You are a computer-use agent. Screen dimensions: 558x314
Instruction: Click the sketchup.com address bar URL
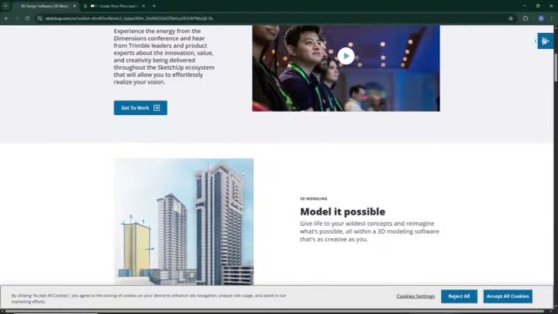[x=129, y=18]
